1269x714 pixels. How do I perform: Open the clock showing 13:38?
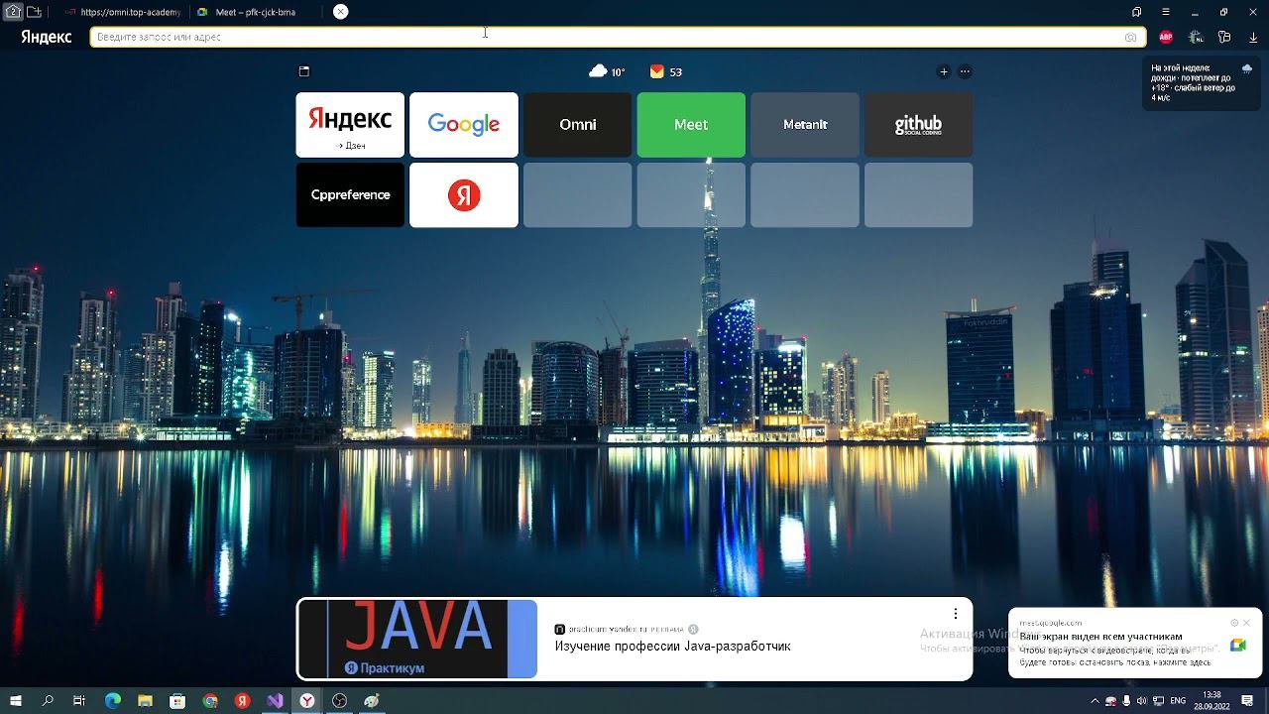(x=1211, y=701)
